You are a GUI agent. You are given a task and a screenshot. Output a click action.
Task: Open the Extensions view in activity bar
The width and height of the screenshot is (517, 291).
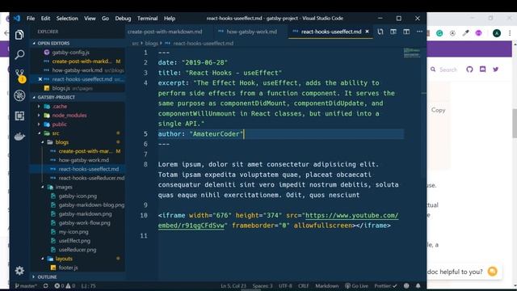(19, 116)
